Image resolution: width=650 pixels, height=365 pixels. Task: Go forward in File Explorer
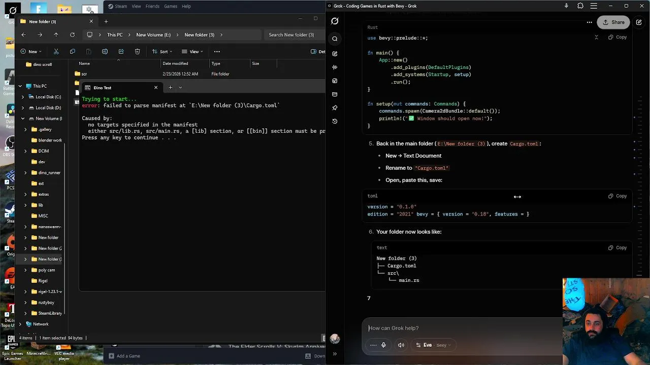click(40, 34)
